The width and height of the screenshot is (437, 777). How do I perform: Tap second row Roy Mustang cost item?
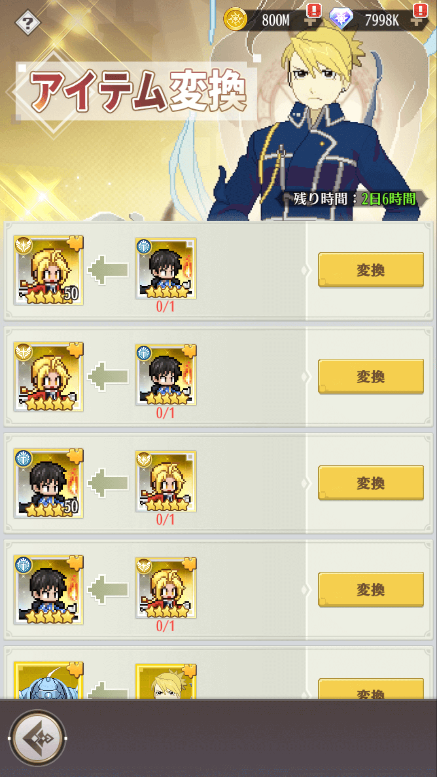click(166, 375)
